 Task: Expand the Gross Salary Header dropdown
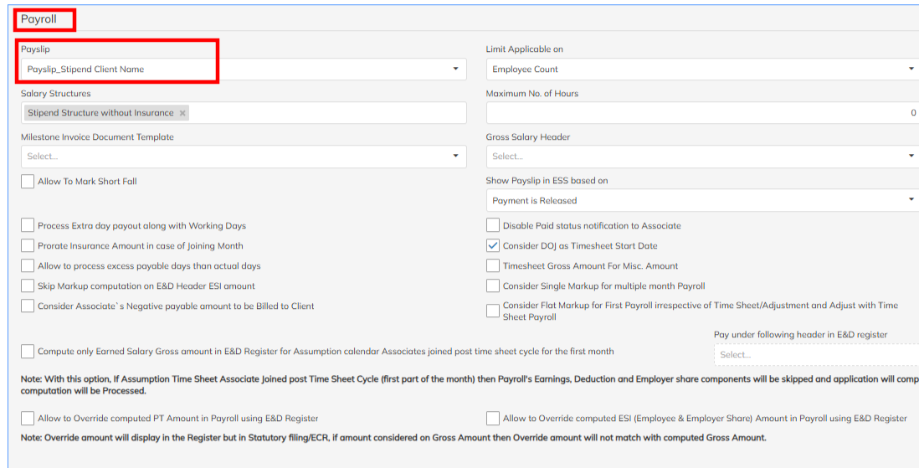pos(701,157)
